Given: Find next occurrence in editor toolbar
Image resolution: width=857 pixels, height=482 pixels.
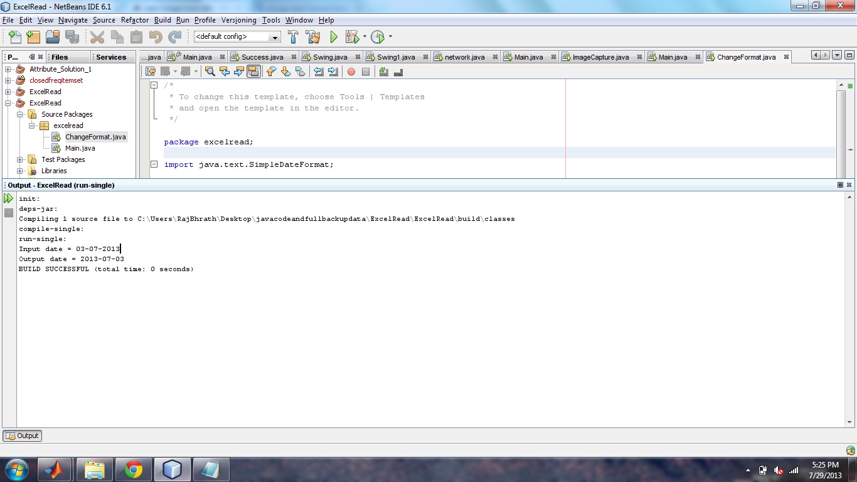Looking at the screenshot, I should coord(239,72).
